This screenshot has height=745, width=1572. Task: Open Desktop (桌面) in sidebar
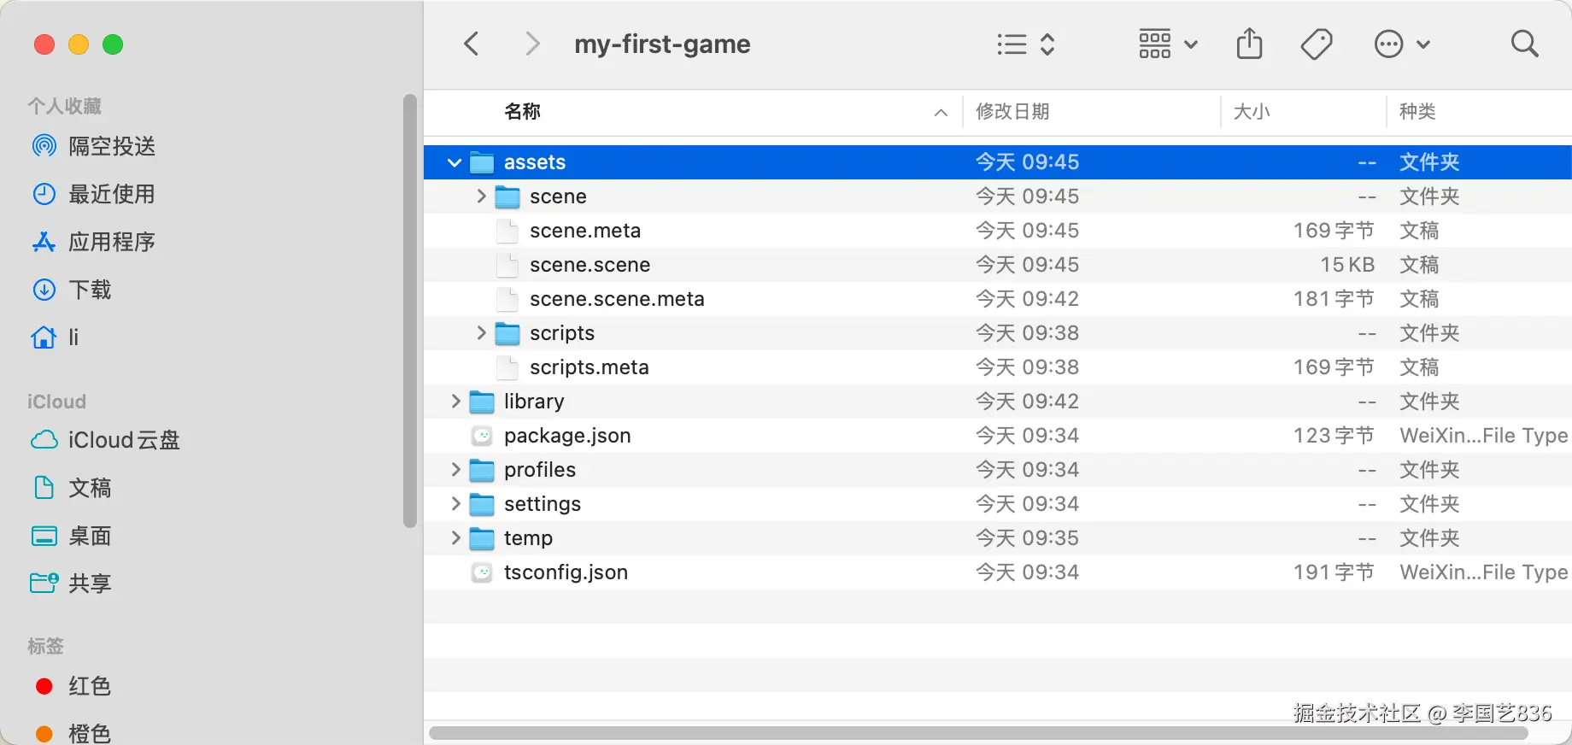pos(73,536)
